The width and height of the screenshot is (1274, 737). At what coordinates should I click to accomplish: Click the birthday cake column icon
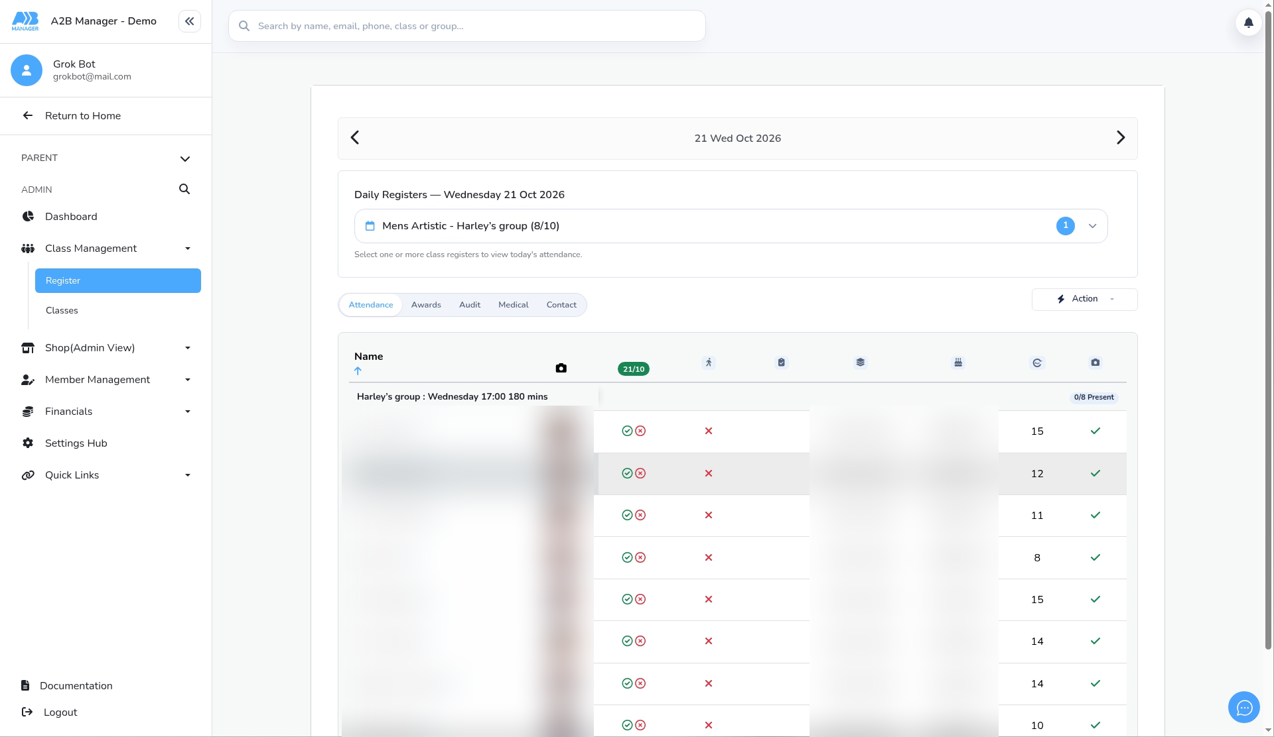[958, 363]
